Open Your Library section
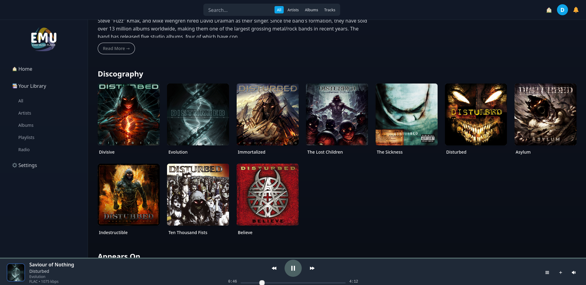Screen dimensions: 586x285 29,86
